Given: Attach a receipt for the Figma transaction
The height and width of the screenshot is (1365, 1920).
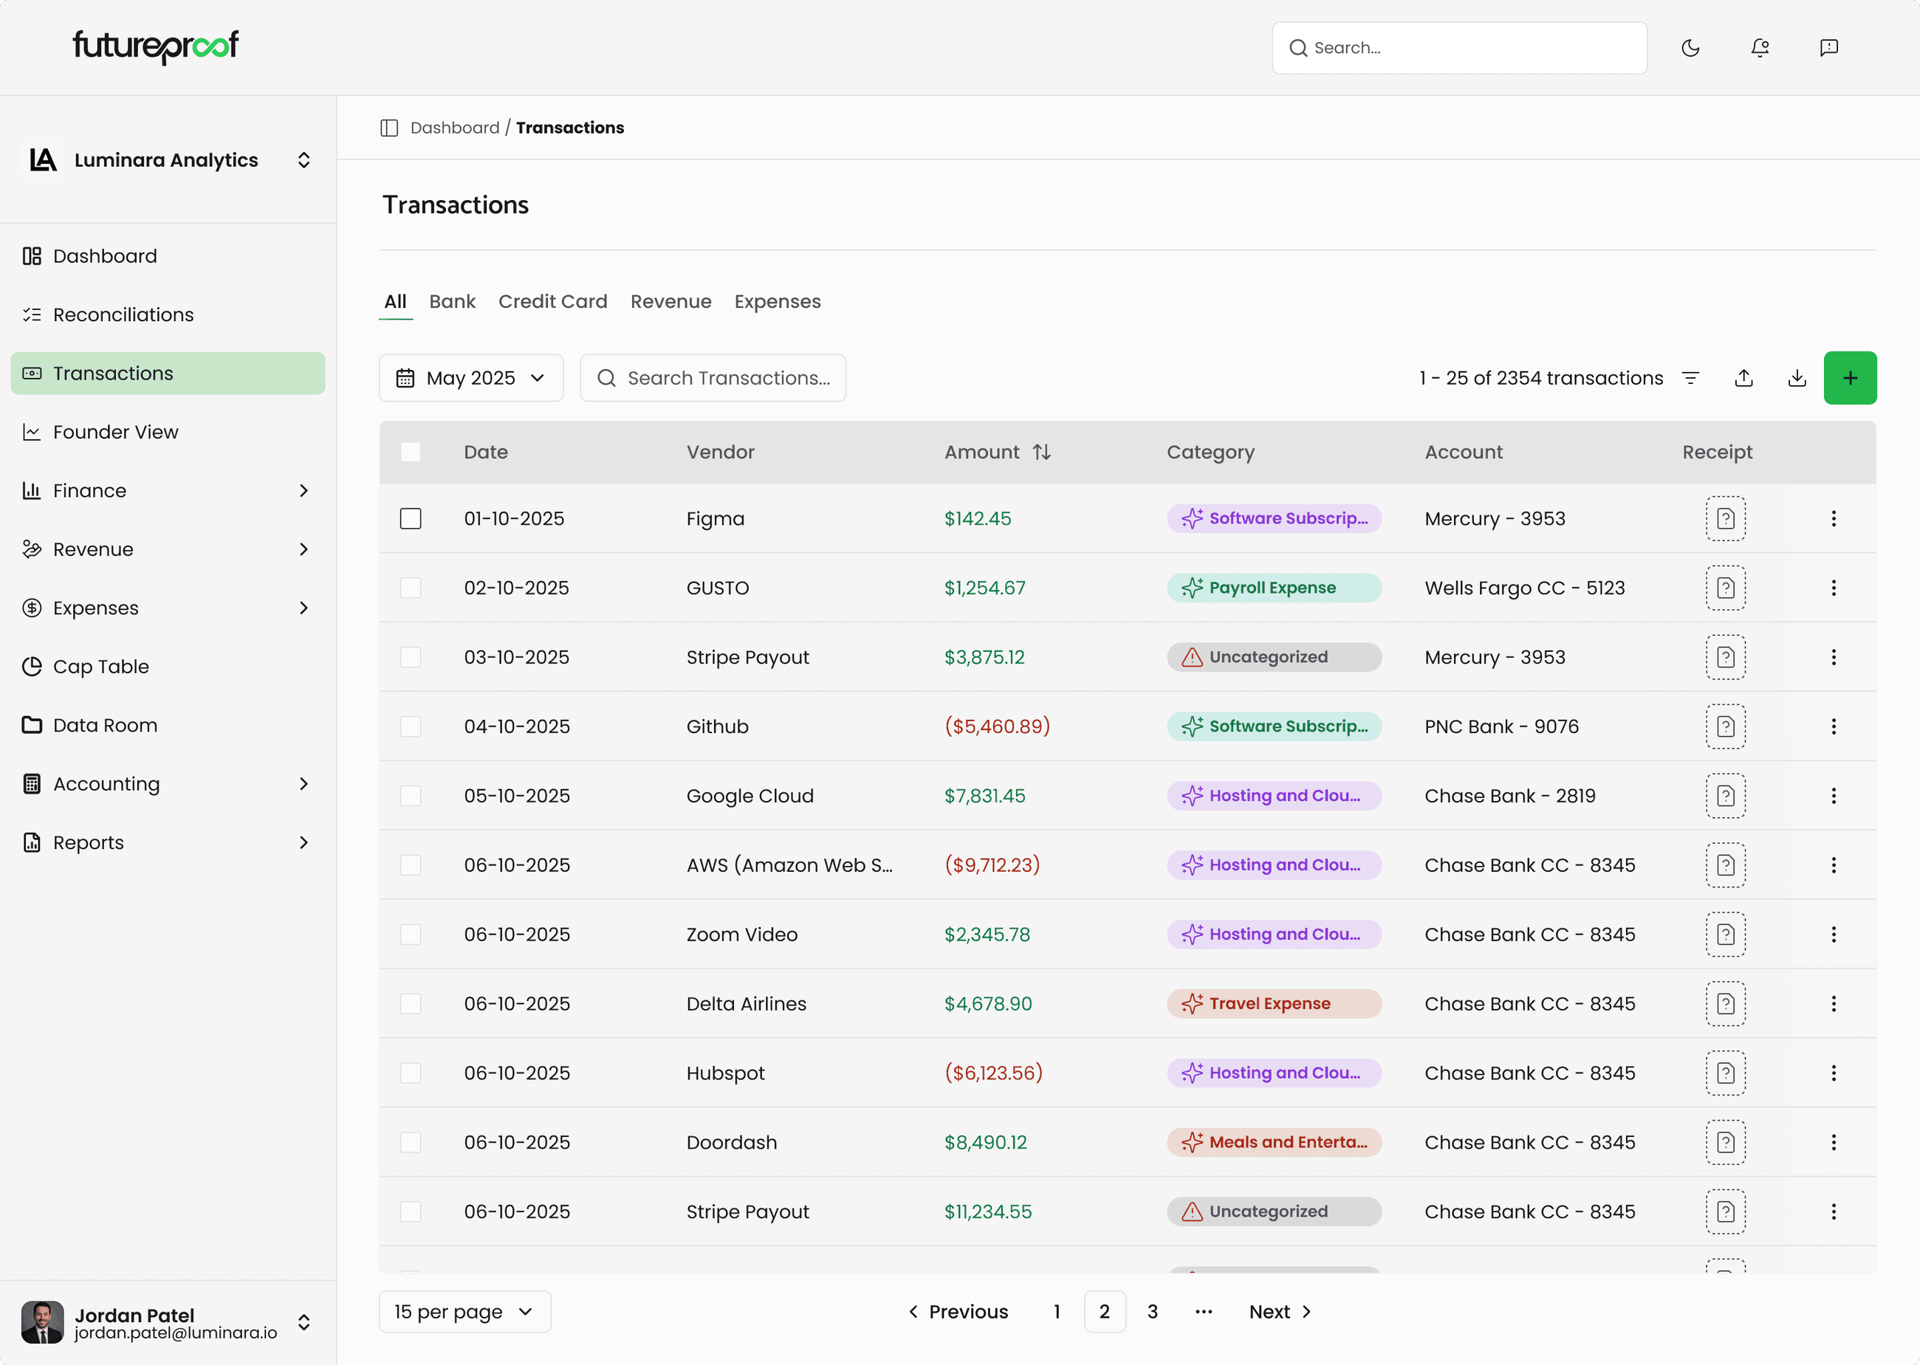Looking at the screenshot, I should (x=1727, y=518).
